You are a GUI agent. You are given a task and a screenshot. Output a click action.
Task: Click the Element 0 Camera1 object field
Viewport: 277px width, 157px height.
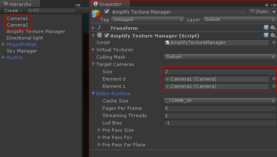pyautogui.click(x=217, y=79)
